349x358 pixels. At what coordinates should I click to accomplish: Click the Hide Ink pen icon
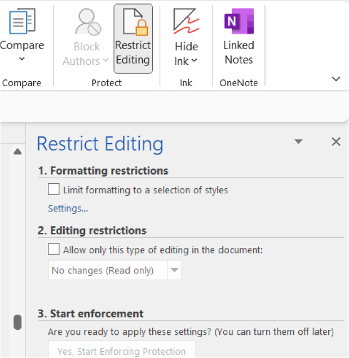click(x=186, y=23)
